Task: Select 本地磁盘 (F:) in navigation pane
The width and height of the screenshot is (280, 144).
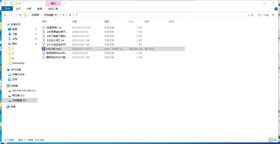Action: [x=19, y=100]
